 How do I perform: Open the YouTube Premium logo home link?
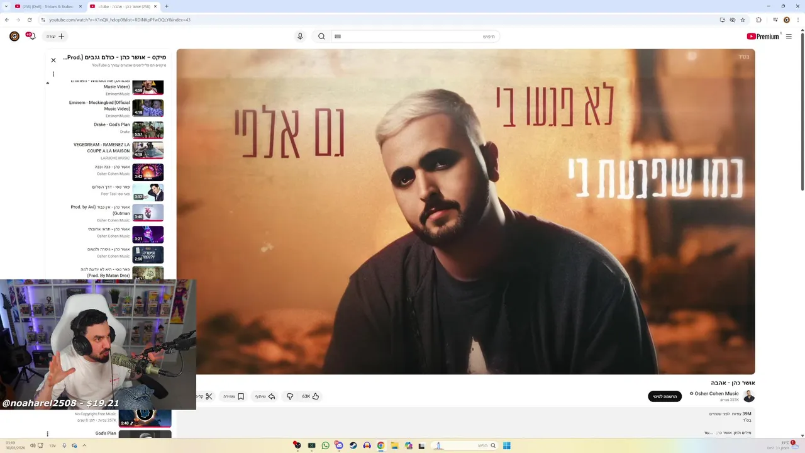[763, 36]
